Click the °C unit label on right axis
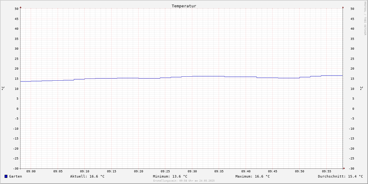 coord(361,88)
